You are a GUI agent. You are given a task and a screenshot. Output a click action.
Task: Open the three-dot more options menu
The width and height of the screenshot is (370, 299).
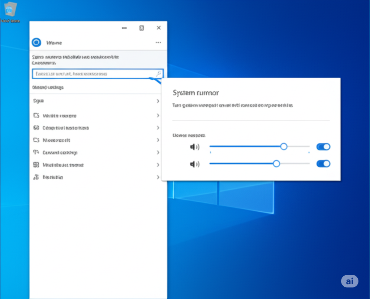(x=158, y=43)
